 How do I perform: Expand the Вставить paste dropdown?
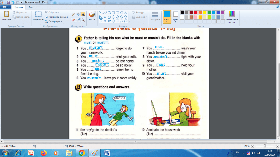pyautogui.click(x=6, y=22)
